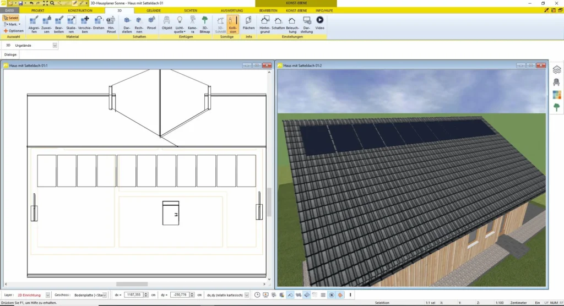The height and width of the screenshot is (306, 564).
Task: Toggle the Kollision collision check
Action: point(232,23)
